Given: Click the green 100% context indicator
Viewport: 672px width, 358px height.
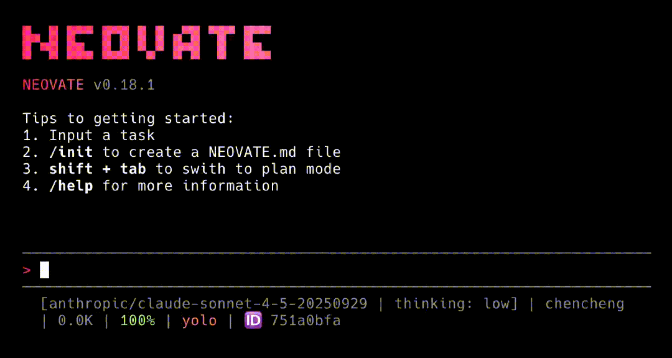Looking at the screenshot, I should click(x=138, y=321).
